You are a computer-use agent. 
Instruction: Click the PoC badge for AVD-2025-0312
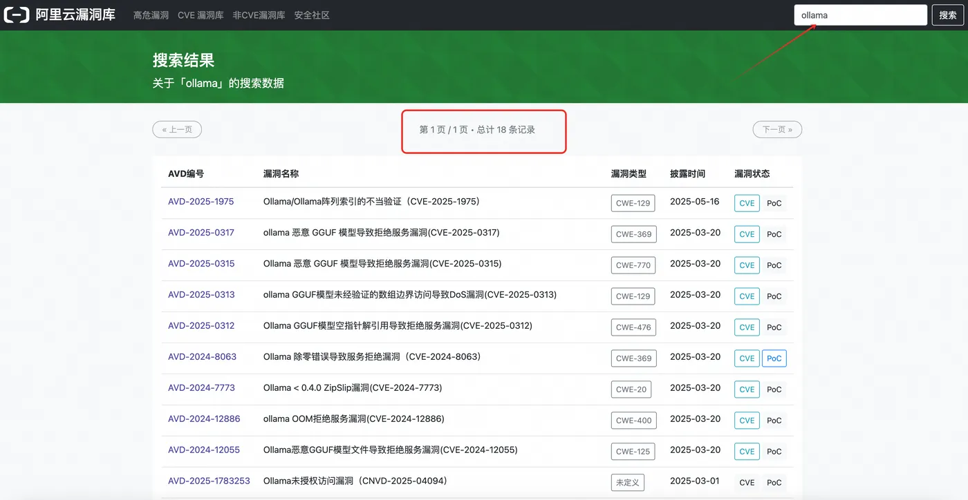[774, 327]
